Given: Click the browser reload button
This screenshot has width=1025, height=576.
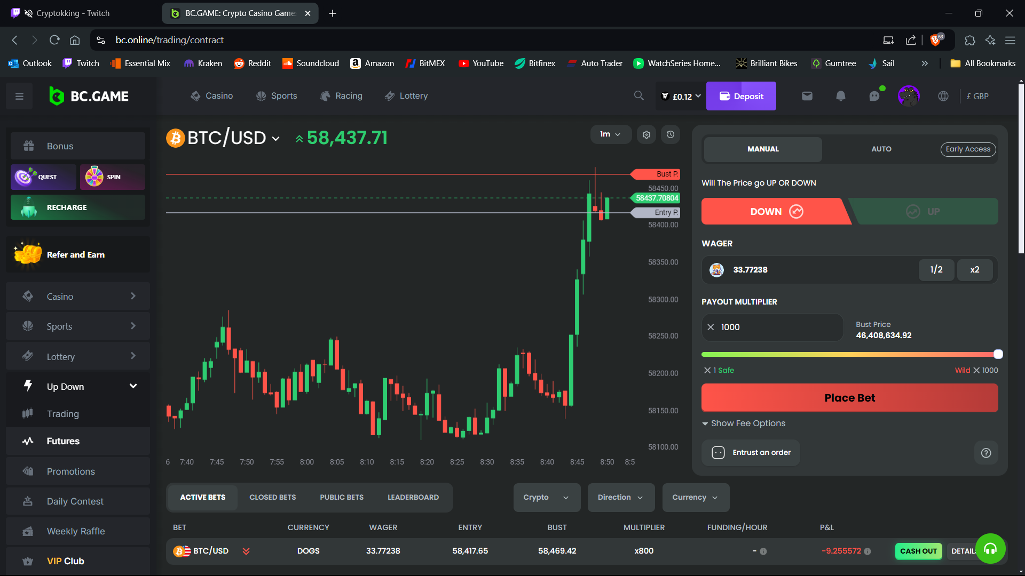Looking at the screenshot, I should (x=54, y=40).
